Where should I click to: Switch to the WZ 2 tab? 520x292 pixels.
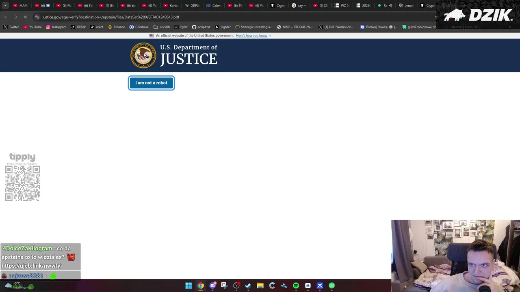click(x=342, y=6)
